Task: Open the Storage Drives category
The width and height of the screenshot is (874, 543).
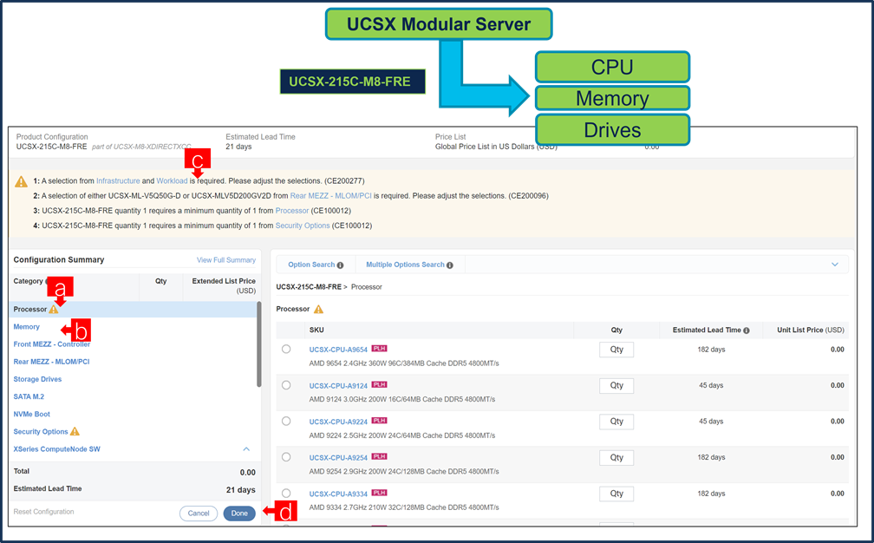Action: [x=37, y=379]
